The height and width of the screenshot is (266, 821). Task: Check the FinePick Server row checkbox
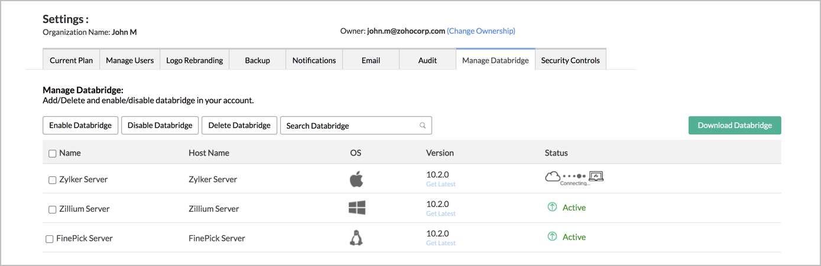[x=50, y=239]
